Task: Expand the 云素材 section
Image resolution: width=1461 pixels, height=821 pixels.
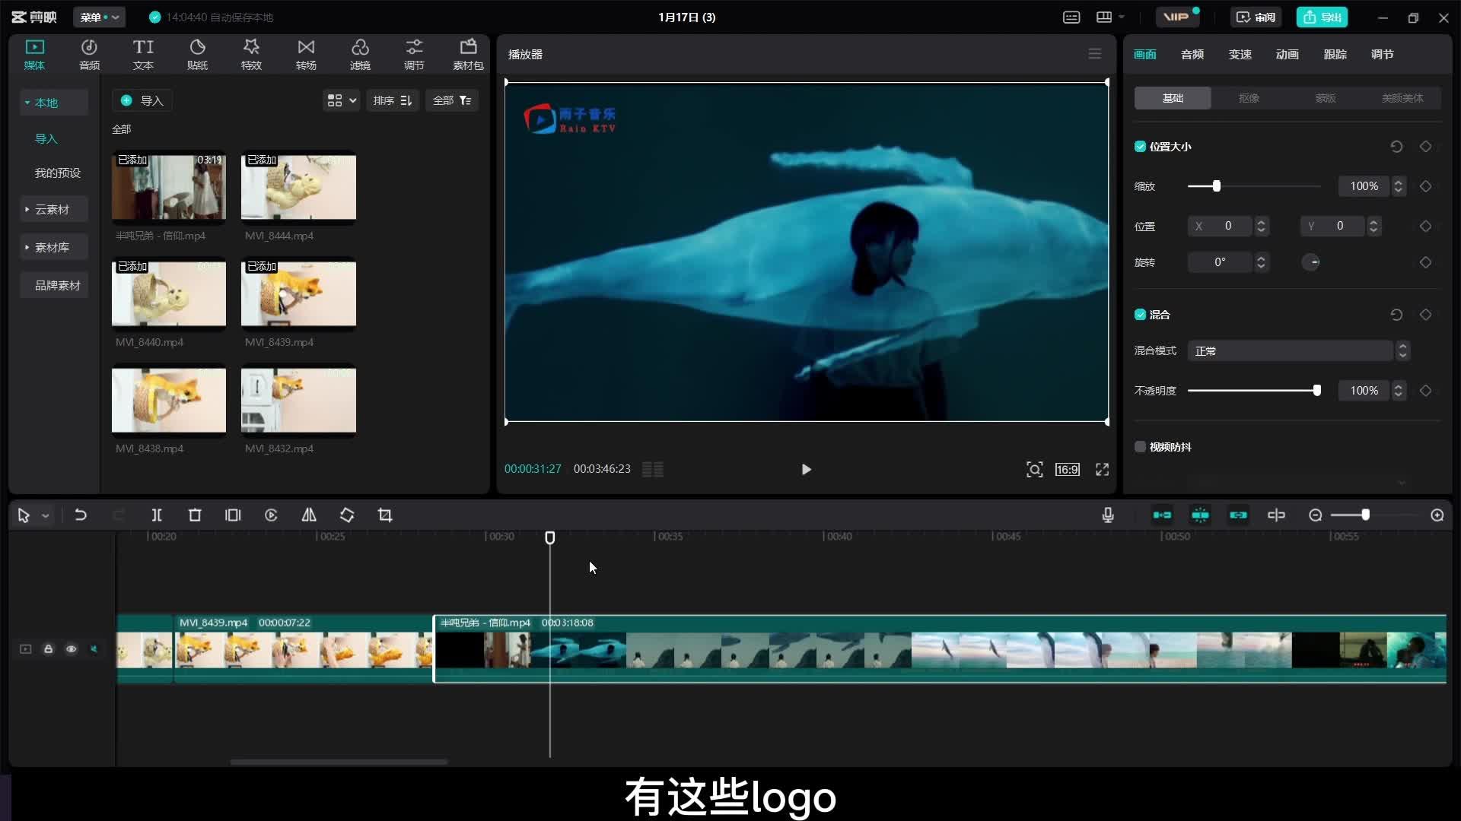Action: tap(53, 210)
